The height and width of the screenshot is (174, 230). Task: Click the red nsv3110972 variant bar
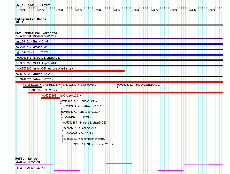point(125,93)
